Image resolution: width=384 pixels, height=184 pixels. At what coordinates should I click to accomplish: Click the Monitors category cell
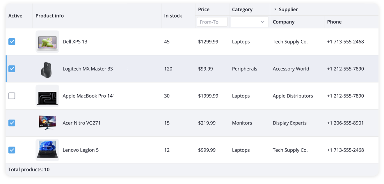click(x=242, y=123)
